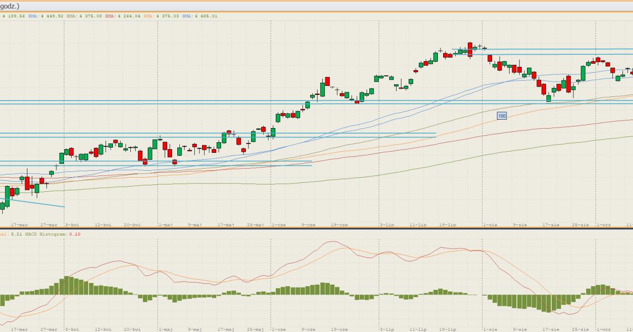Click 1-sie date label below the candlesticks
The image size is (633, 332).
pyautogui.click(x=490, y=225)
